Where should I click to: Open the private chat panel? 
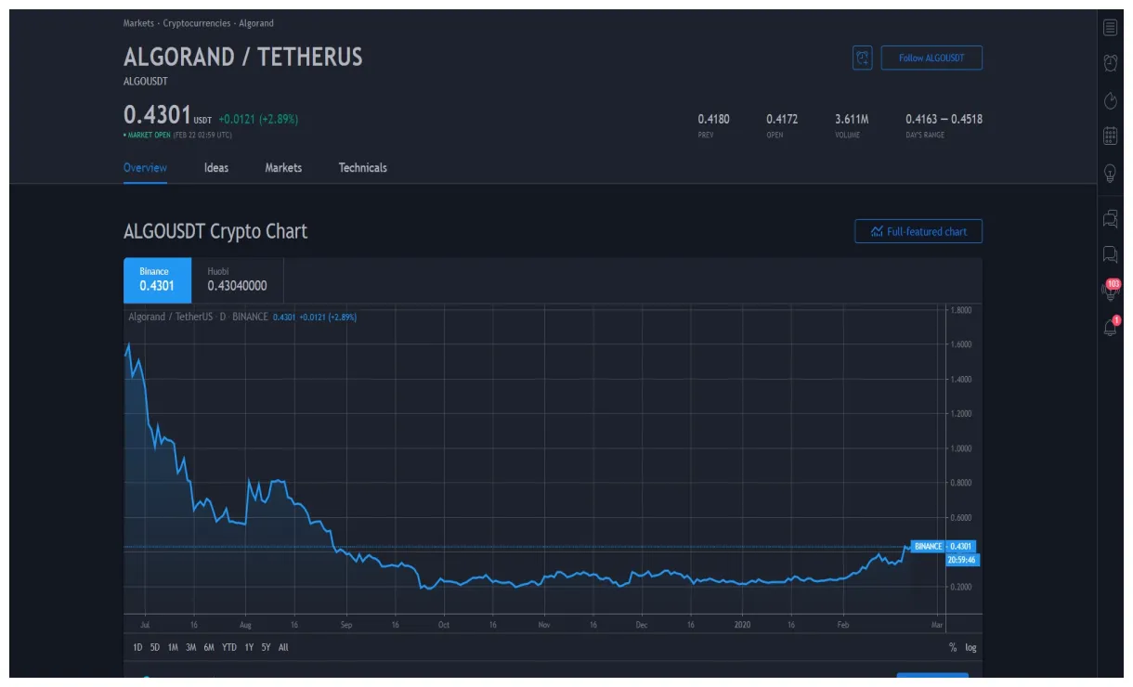[x=1110, y=254]
